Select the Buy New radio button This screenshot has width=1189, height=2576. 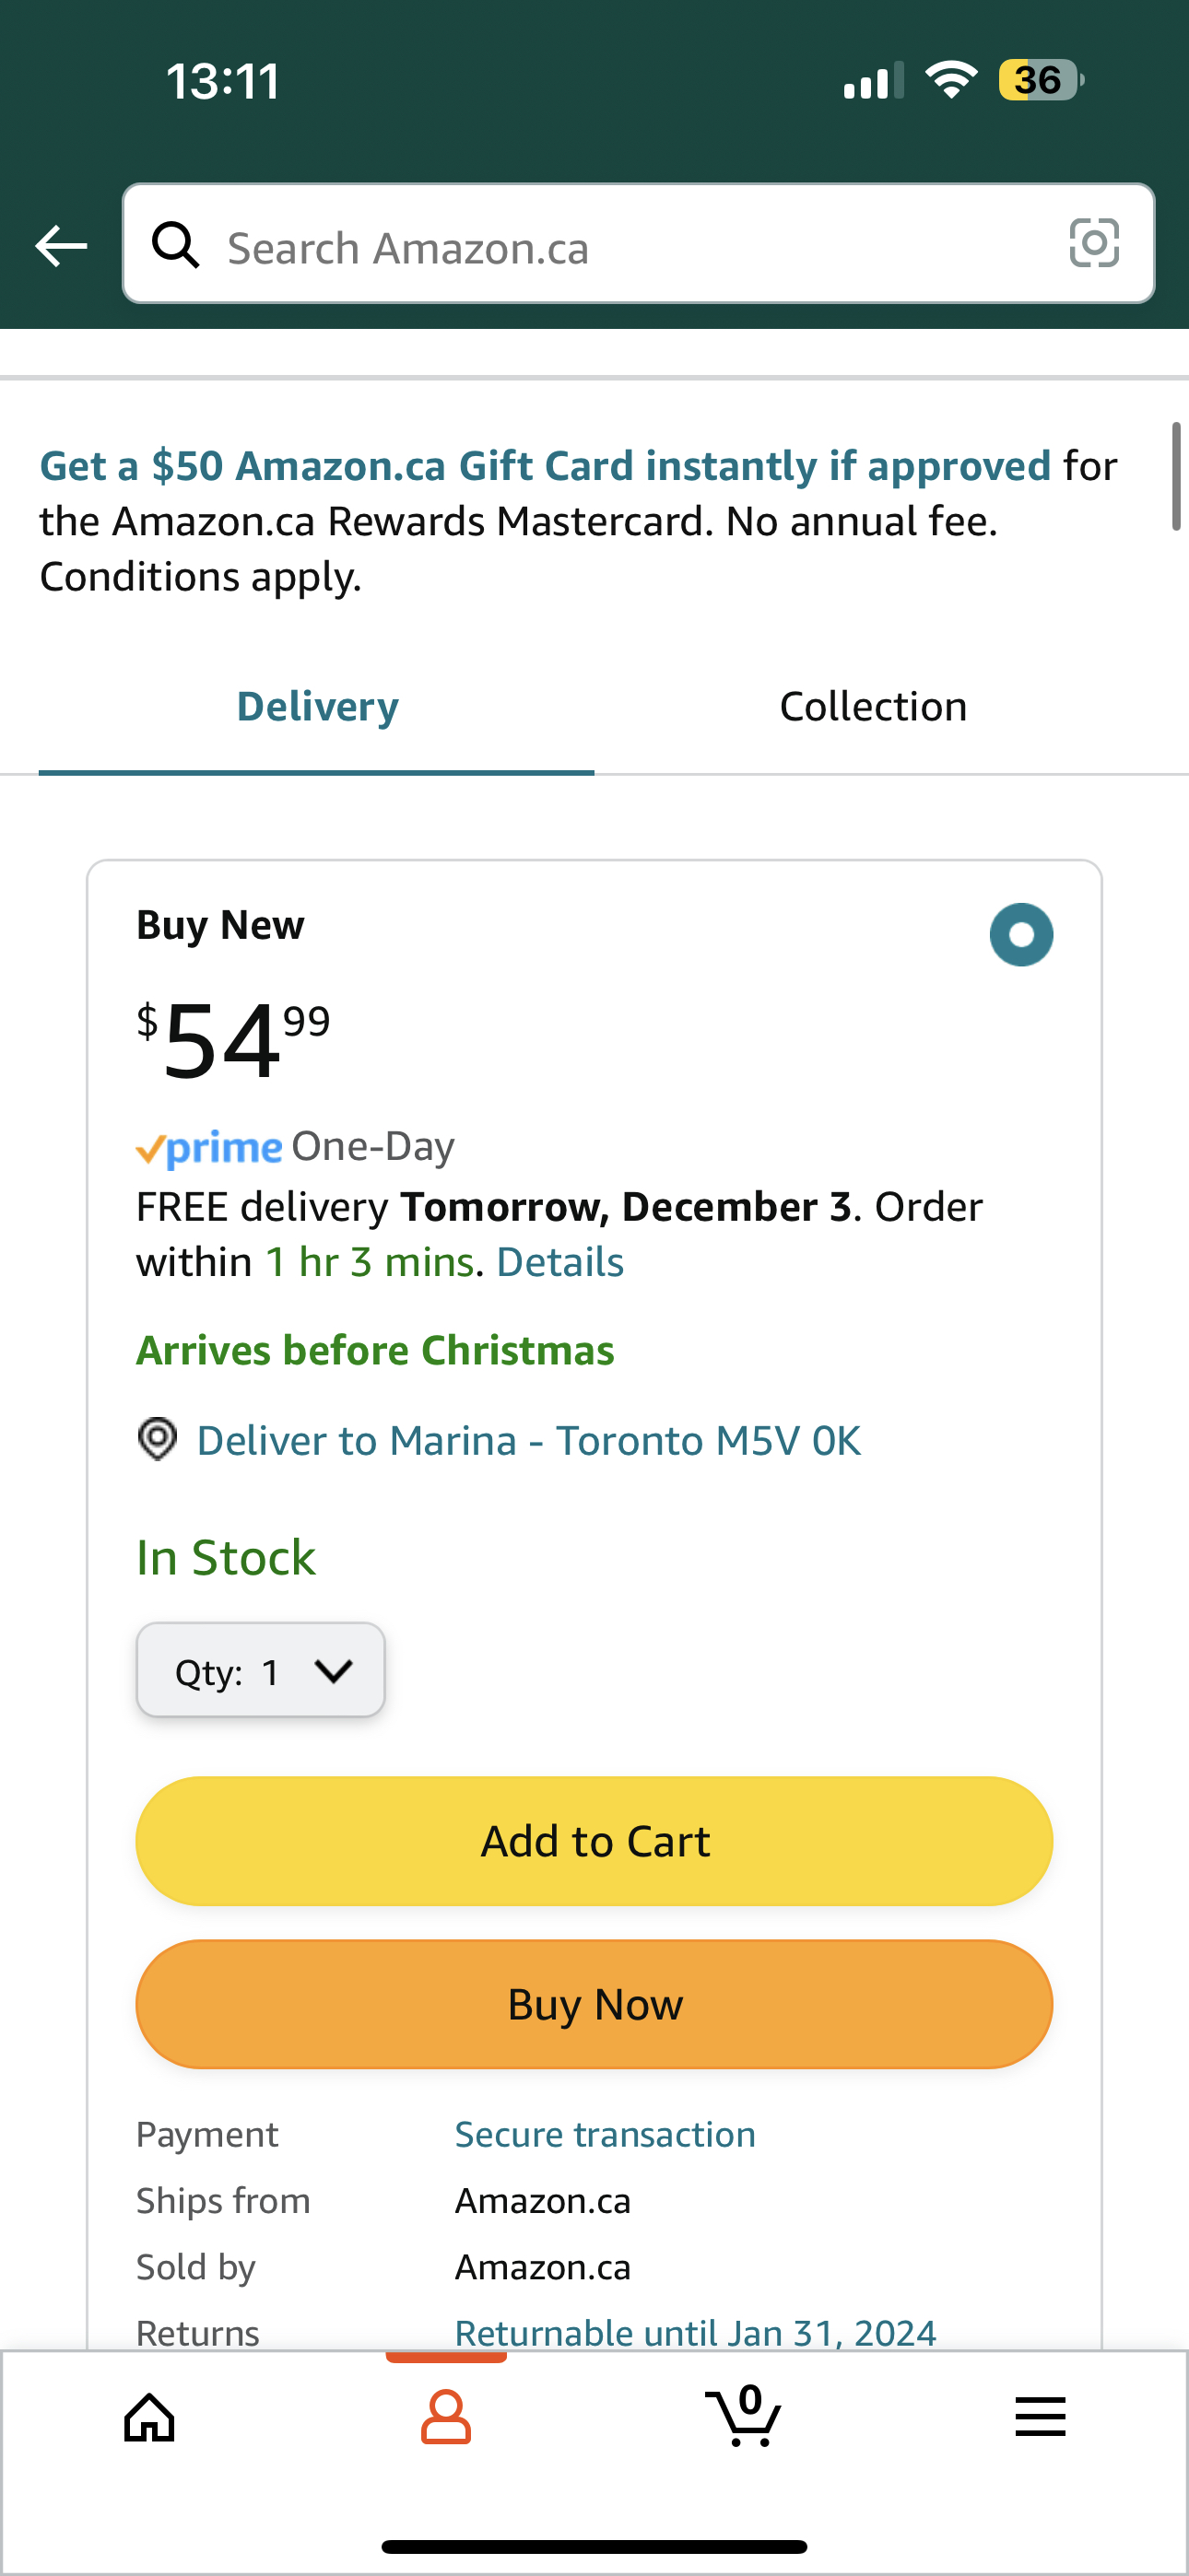1021,935
